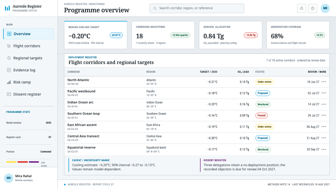Click the Mira Rahal name in sidebar footer

click(23, 176)
